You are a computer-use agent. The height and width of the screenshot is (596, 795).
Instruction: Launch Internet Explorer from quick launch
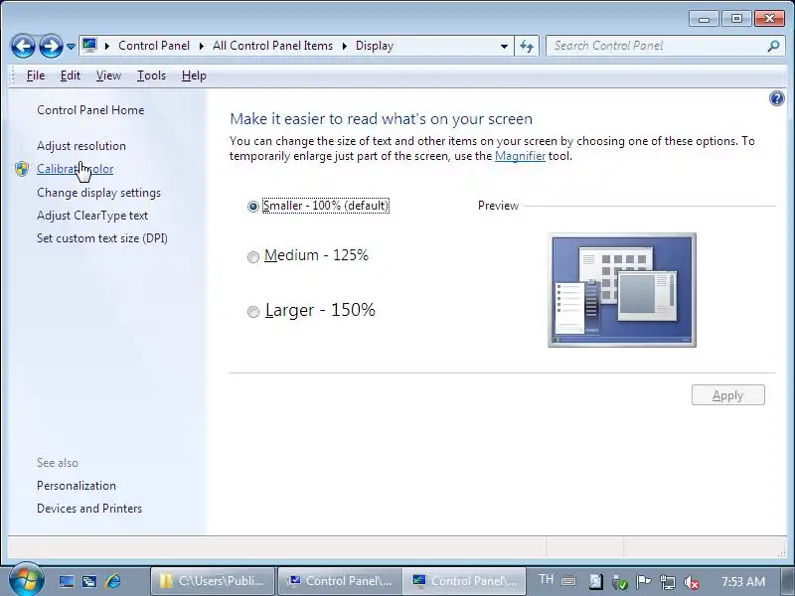click(x=113, y=581)
